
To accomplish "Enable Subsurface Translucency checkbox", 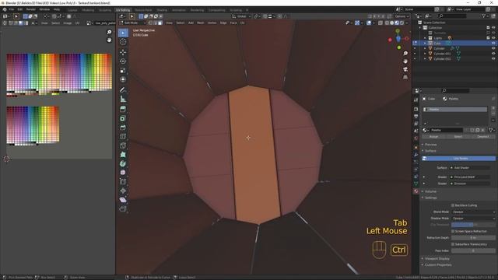I will pyautogui.click(x=453, y=244).
